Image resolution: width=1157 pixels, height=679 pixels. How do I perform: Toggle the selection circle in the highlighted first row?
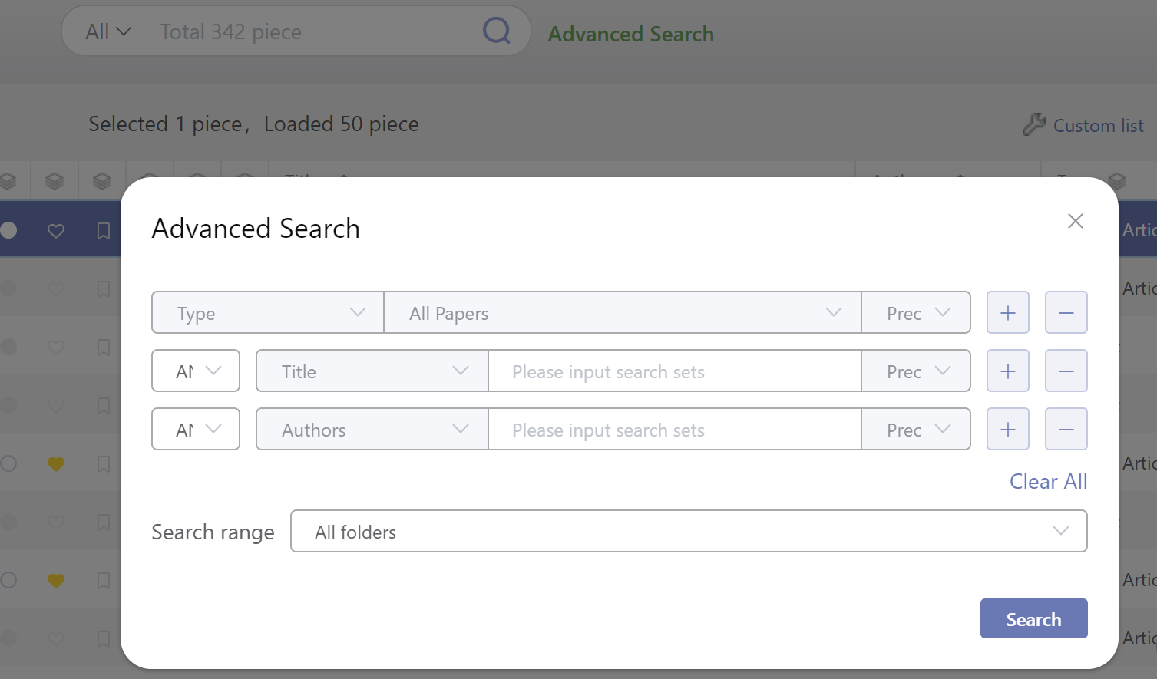click(8, 229)
